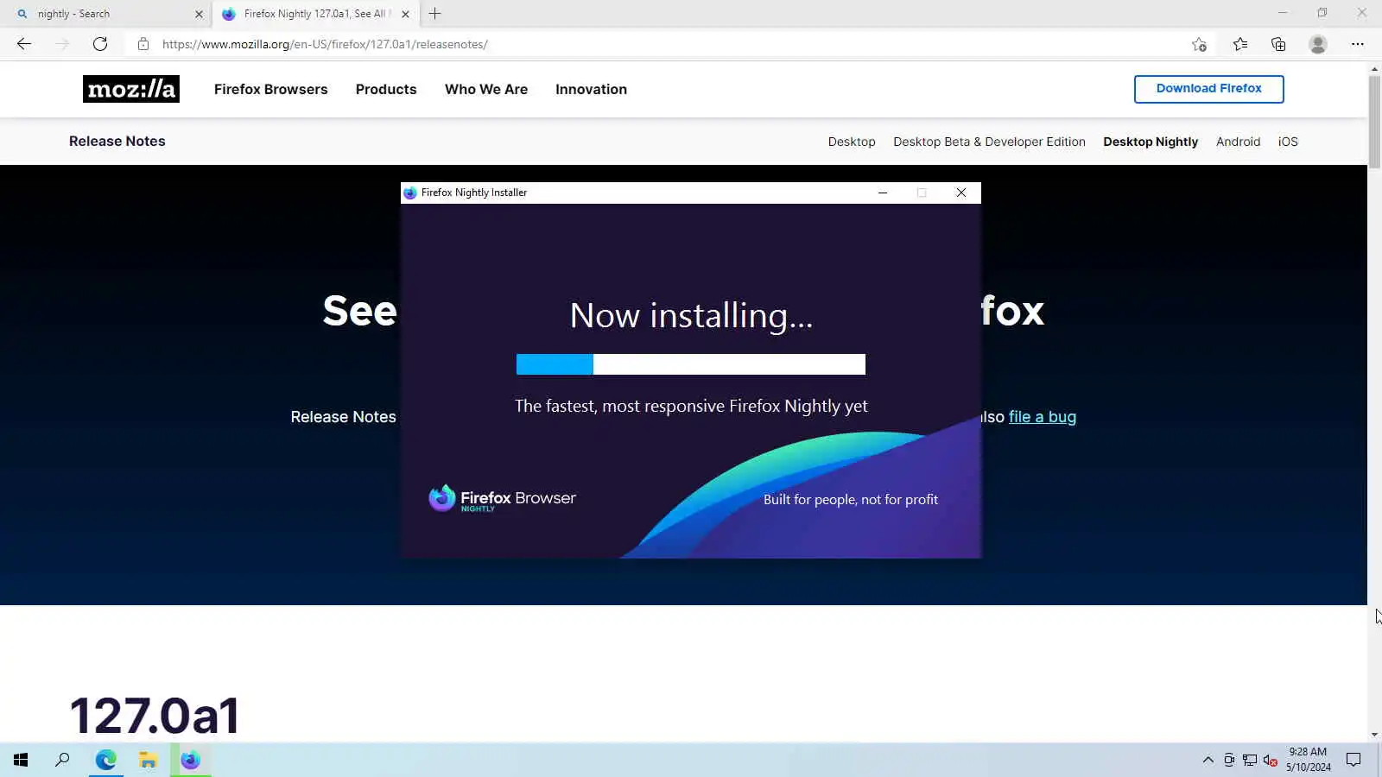The width and height of the screenshot is (1382, 777).
Task: Open the Products menu
Action: click(x=386, y=89)
